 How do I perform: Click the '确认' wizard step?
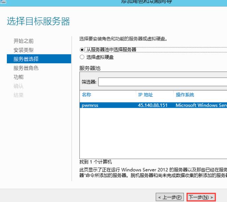pyautogui.click(x=18, y=86)
